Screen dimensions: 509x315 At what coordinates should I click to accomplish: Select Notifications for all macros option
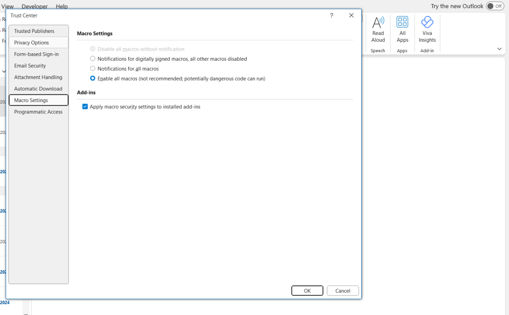[x=93, y=69]
